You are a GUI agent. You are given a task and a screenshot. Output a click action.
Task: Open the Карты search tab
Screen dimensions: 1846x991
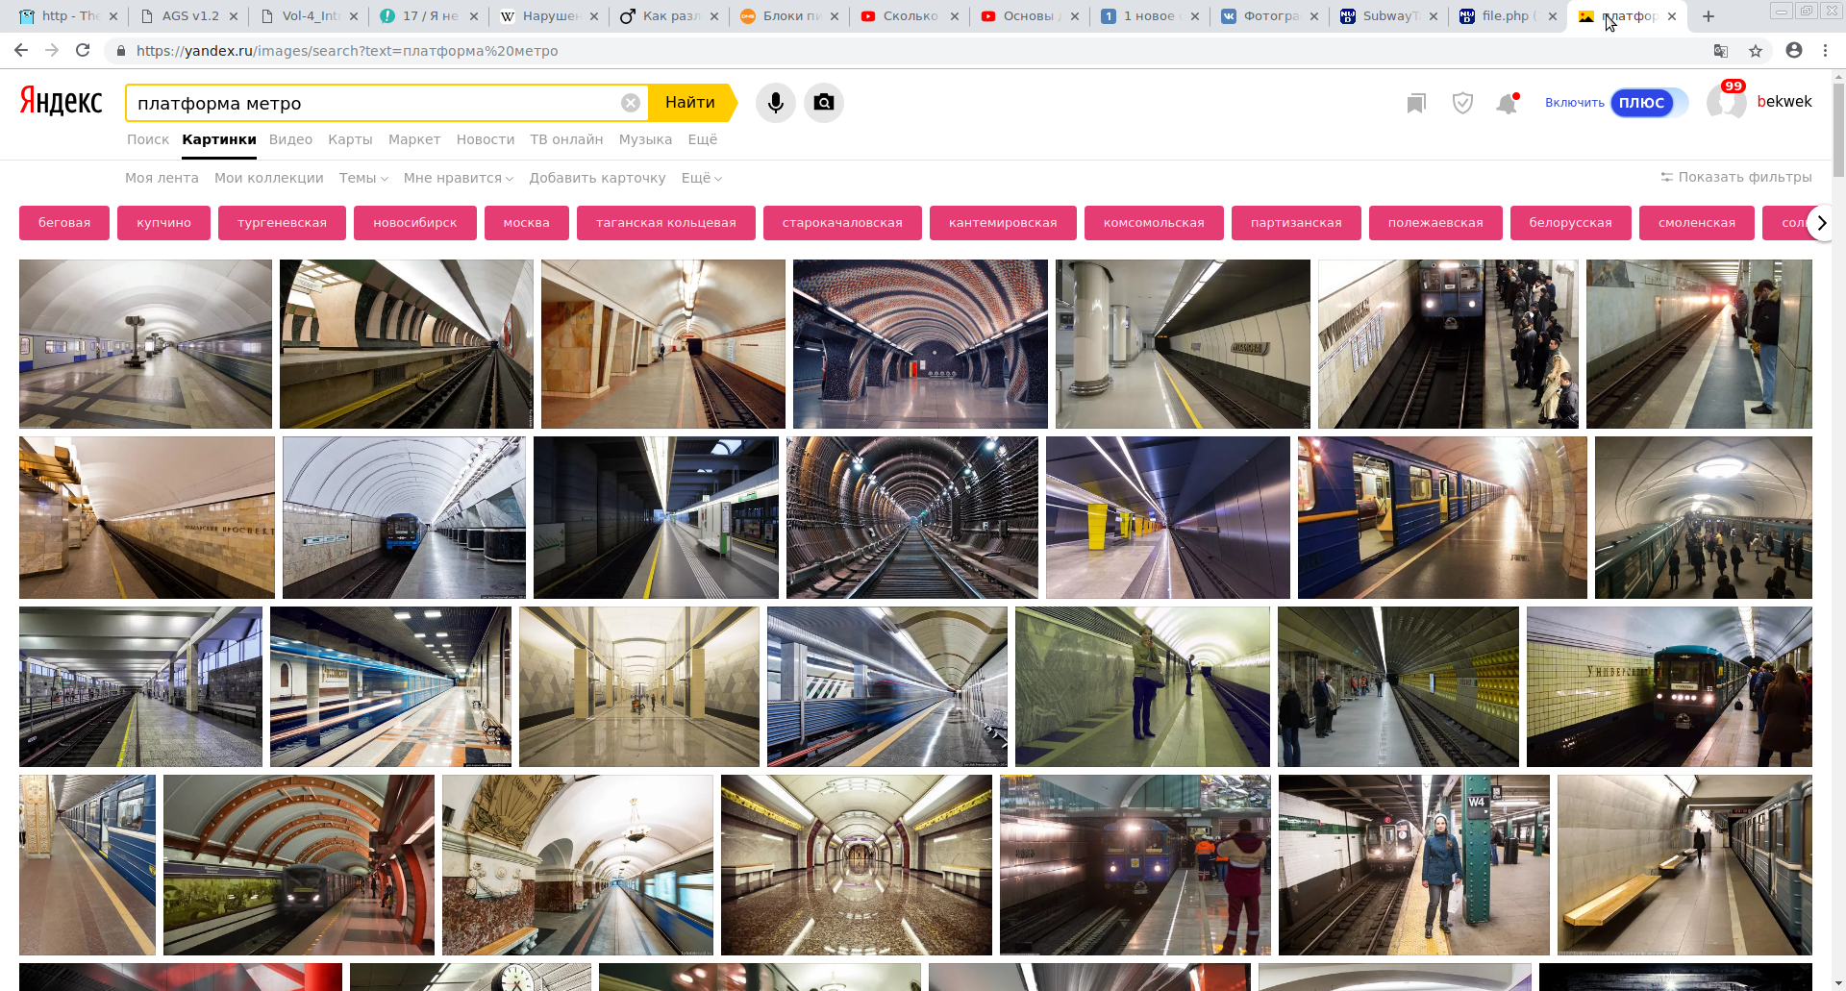pyautogui.click(x=350, y=139)
